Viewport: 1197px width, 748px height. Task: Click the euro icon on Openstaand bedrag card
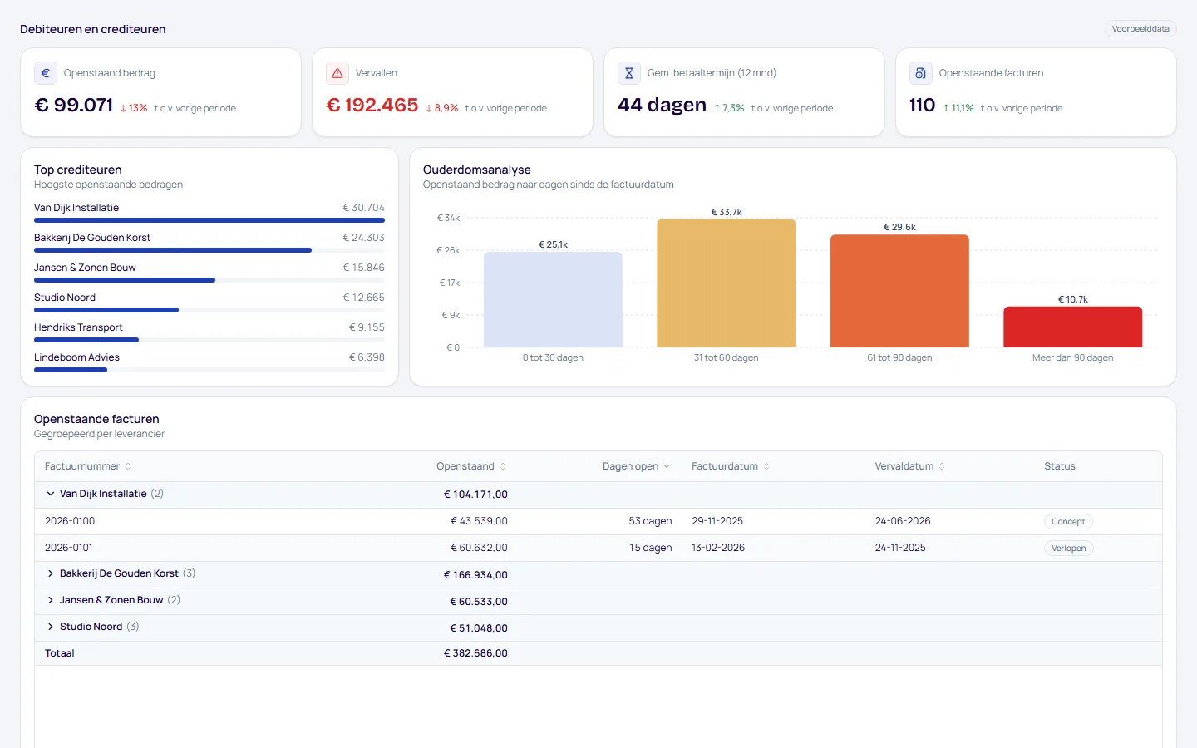coord(46,73)
